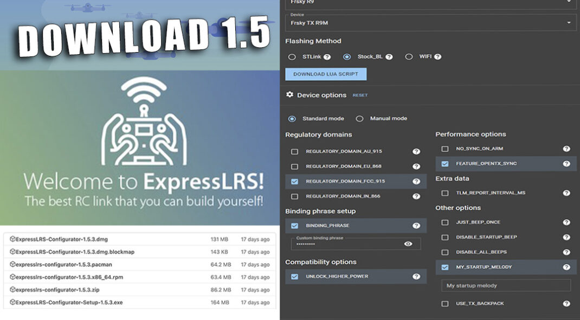Show help for REGULATORY_DOMAIN_FCC_915
Image resolution: width=580 pixels, height=320 pixels.
416,181
